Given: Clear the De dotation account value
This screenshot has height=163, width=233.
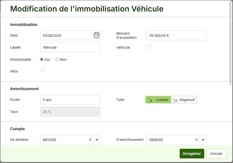Looking at the screenshot, I should pyautogui.click(x=90, y=140).
